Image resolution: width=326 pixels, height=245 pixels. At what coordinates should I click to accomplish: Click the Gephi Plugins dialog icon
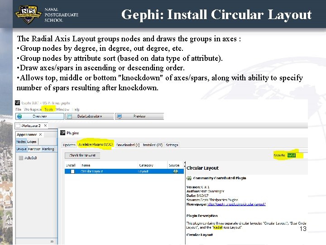(62, 132)
